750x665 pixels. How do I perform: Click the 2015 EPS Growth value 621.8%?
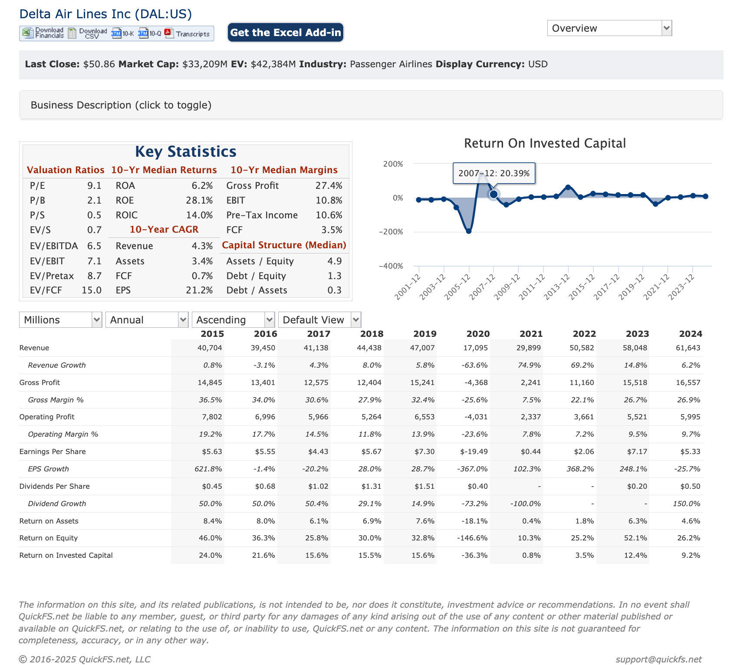pyautogui.click(x=208, y=469)
